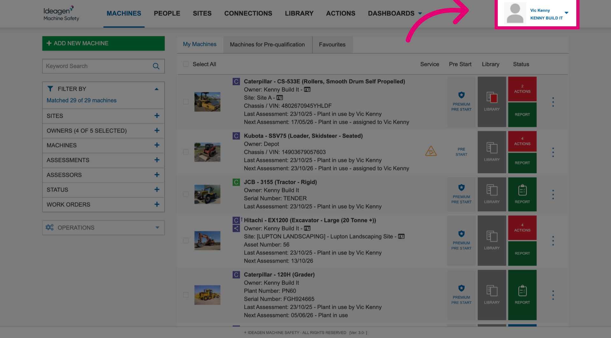Open Pre Start for Kubota SSV75
This screenshot has height=338, width=611.
[x=461, y=152]
